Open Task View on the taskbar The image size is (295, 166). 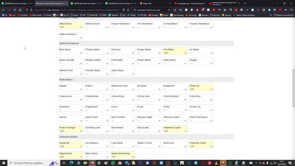pos(64,163)
